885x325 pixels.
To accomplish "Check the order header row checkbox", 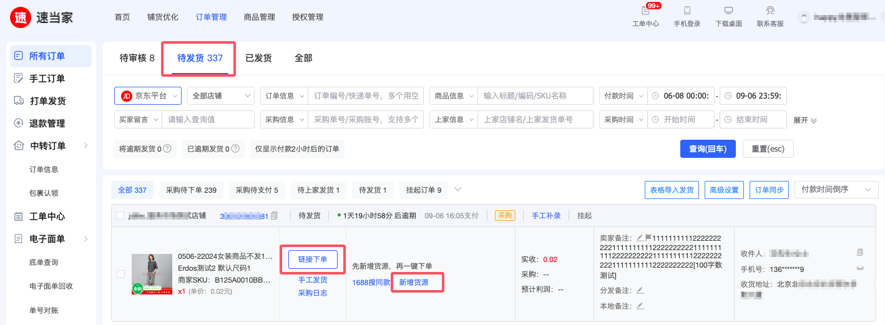I will [120, 216].
